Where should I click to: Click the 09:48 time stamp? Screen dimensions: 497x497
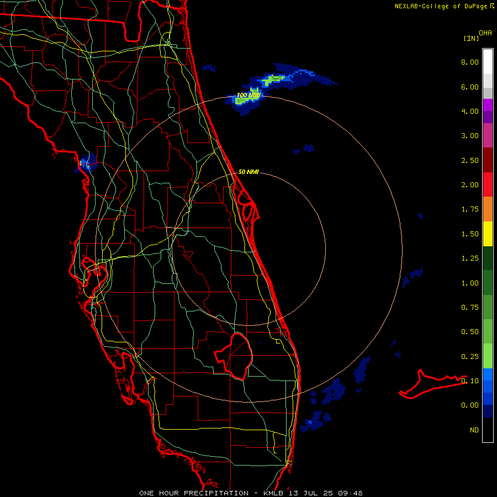pyautogui.click(x=350, y=493)
